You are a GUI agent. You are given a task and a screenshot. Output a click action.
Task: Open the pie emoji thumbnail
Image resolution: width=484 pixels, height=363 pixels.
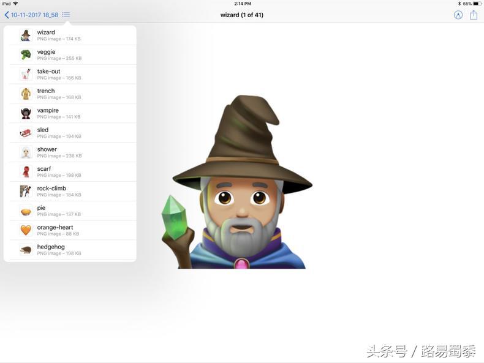tap(26, 211)
